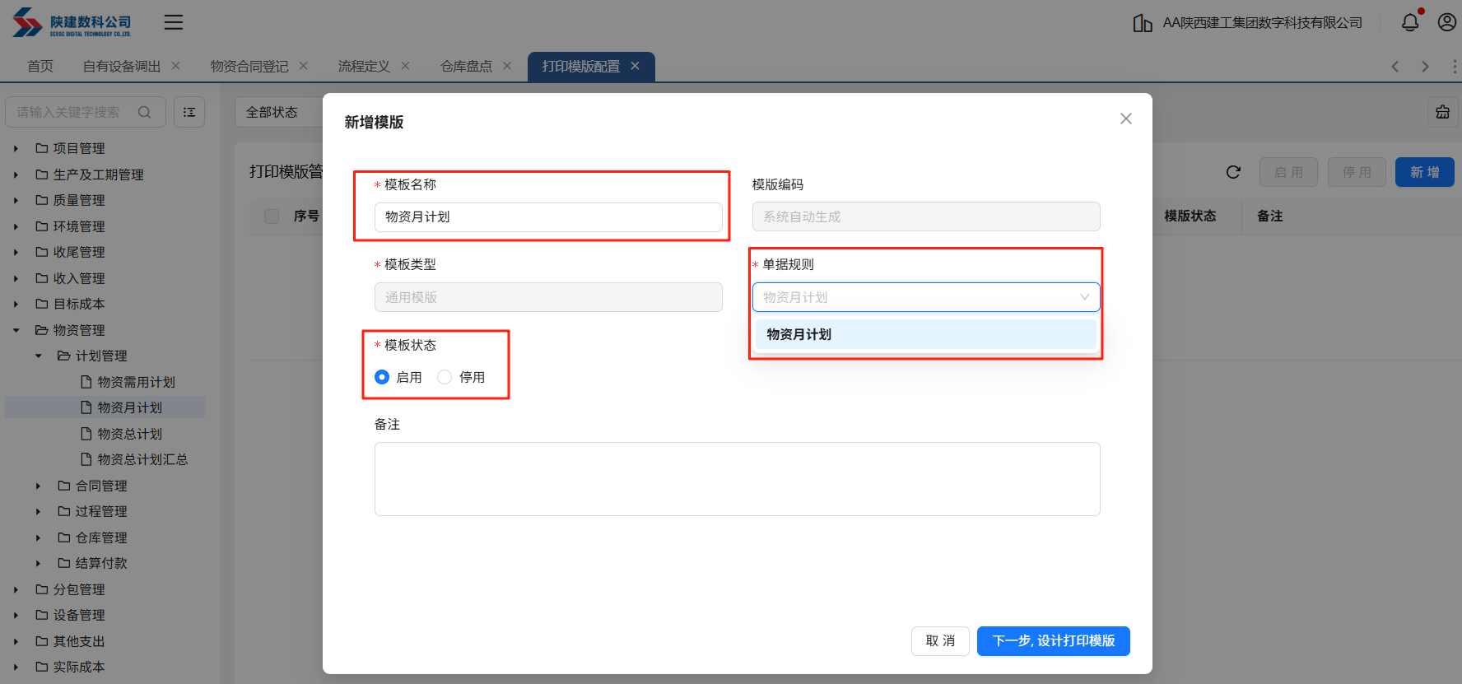Viewport: 1462px width, 684px height.
Task: Switch to the 首页 tab
Action: click(x=40, y=66)
